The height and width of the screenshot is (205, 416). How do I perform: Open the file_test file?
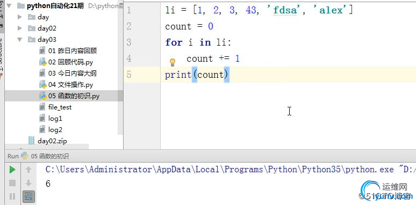(x=60, y=107)
